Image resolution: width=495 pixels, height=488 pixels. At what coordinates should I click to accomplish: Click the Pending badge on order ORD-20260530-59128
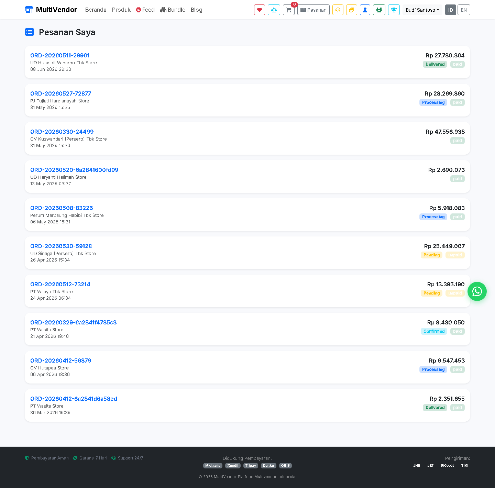point(431,255)
